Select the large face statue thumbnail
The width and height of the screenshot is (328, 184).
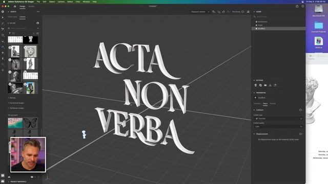tap(31, 52)
